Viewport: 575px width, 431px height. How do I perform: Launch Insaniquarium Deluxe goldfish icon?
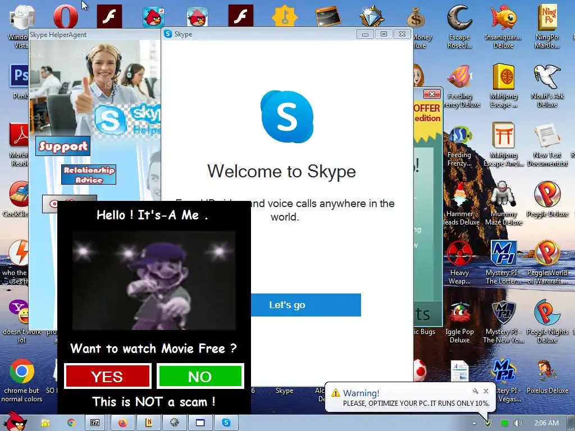click(x=503, y=17)
